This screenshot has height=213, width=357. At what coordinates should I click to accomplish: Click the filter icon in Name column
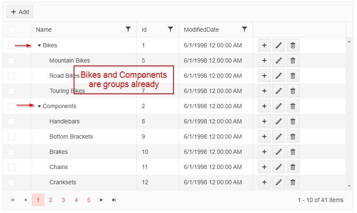click(x=128, y=29)
